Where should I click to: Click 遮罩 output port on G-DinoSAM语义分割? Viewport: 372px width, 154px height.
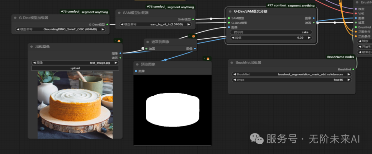point(314,23)
